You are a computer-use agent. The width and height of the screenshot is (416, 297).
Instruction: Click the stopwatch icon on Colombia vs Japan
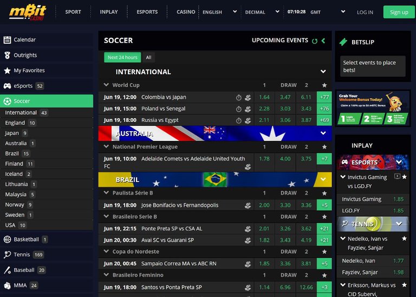[x=239, y=98]
